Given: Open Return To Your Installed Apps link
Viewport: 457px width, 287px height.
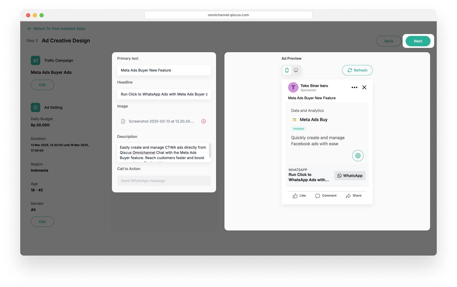Looking at the screenshot, I should [59, 29].
